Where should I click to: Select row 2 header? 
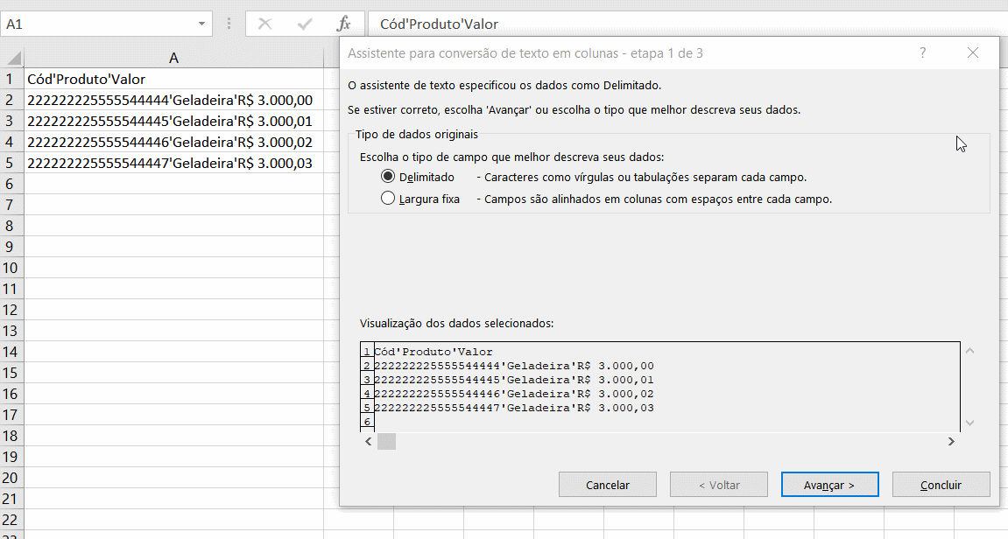point(11,100)
